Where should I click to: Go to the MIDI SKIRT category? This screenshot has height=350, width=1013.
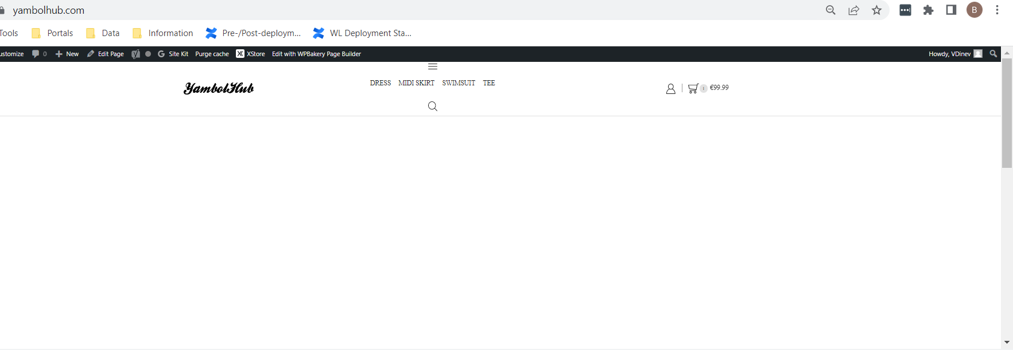pos(416,83)
